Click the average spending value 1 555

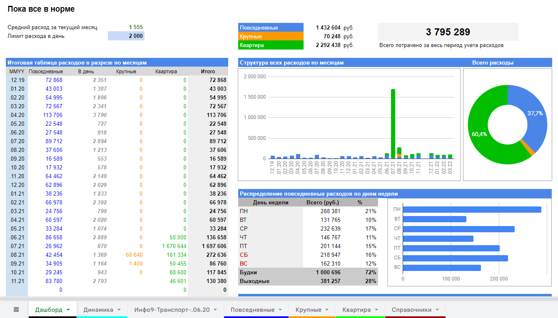point(136,27)
